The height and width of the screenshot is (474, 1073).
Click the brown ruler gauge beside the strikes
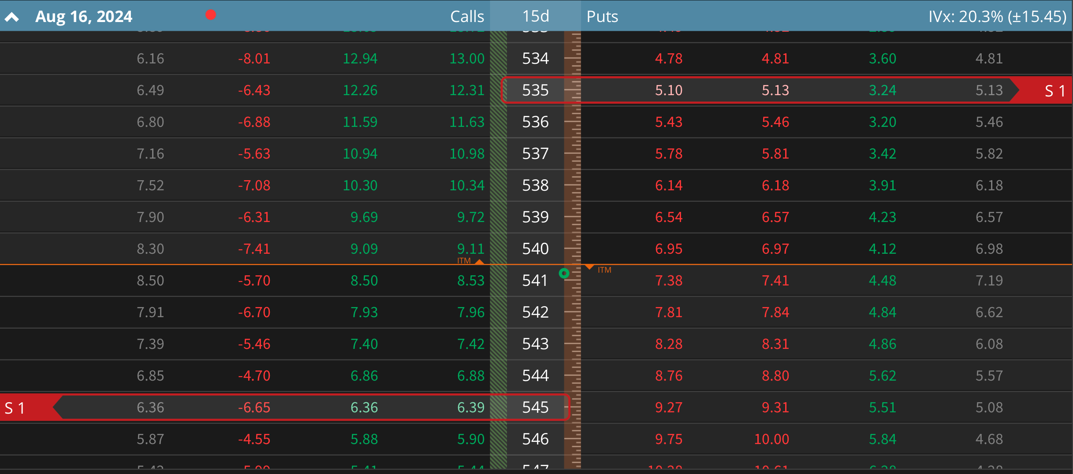[x=572, y=220]
